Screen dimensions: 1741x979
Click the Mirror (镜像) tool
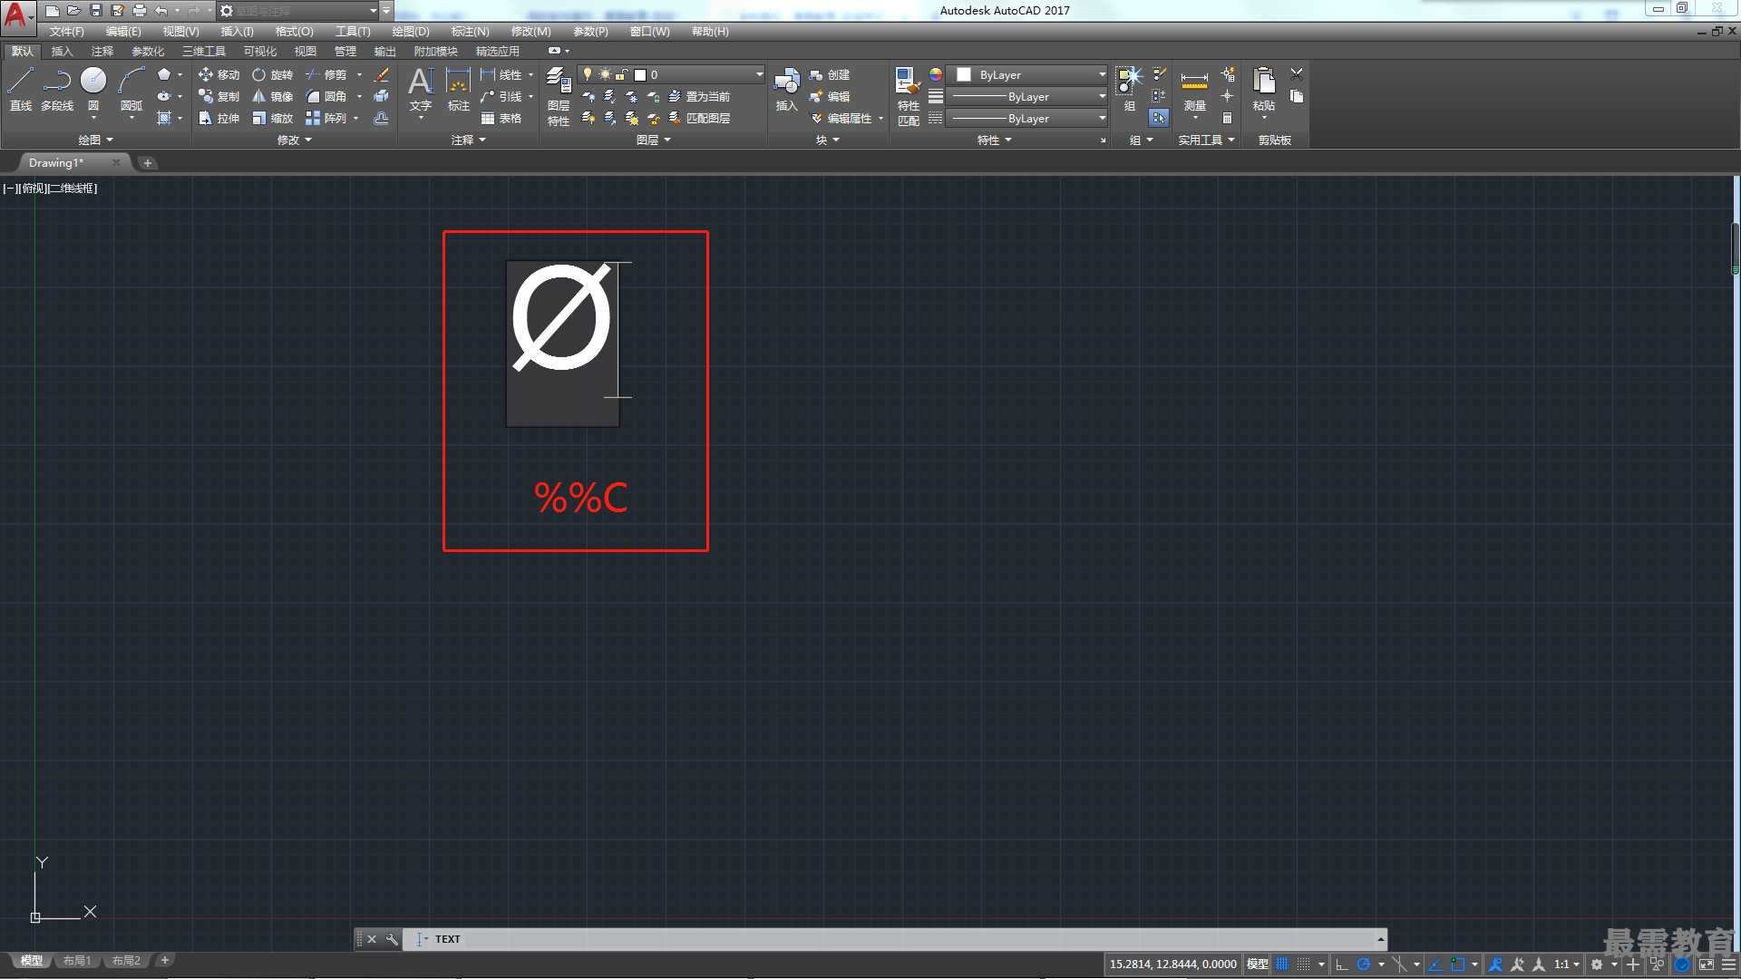tap(272, 97)
